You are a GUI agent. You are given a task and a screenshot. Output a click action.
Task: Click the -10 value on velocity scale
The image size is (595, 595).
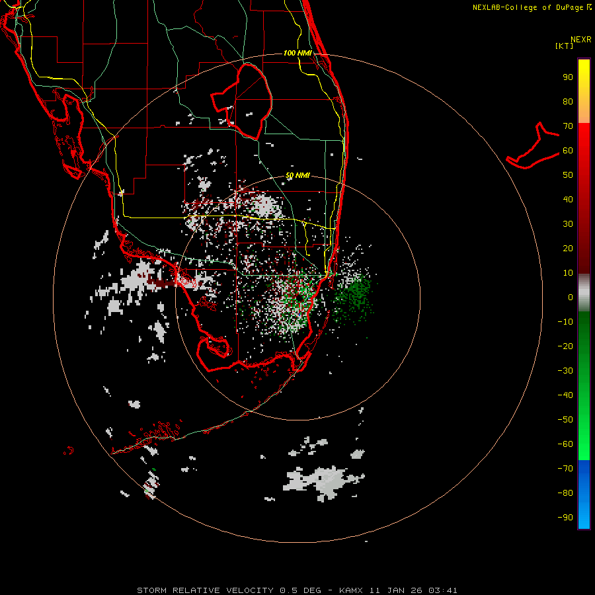(565, 322)
